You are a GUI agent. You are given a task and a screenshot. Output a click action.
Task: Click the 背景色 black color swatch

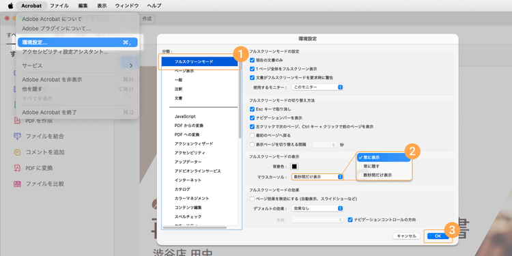(x=294, y=167)
